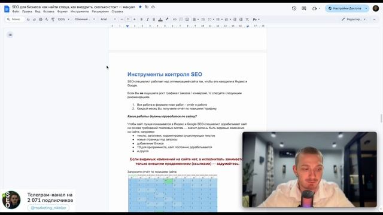Print the document
Screen dimensions: 383x215
coord(41,19)
